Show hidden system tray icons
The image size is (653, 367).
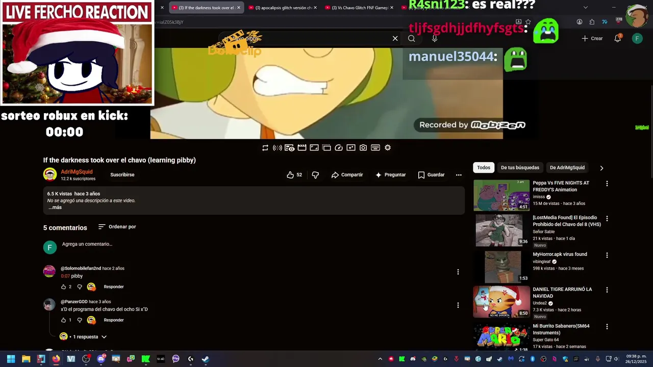380,359
